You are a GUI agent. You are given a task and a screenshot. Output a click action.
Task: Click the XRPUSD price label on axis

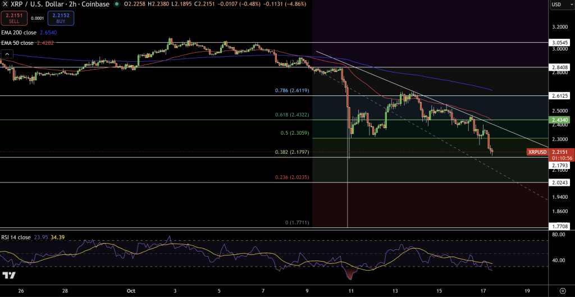coord(537,152)
